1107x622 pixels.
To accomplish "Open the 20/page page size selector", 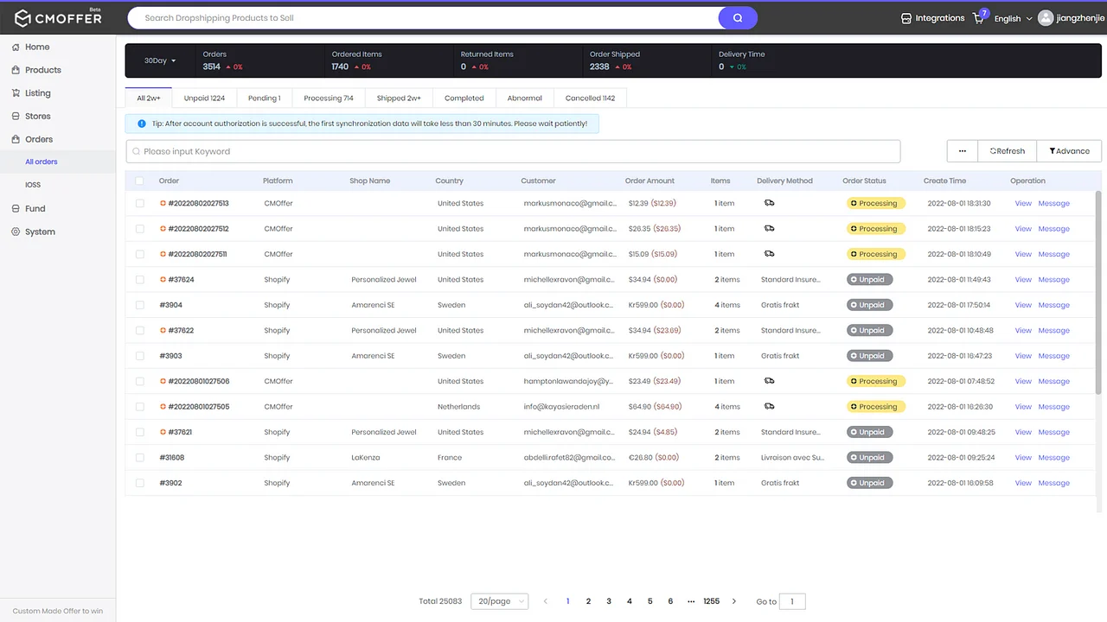I will pos(499,600).
